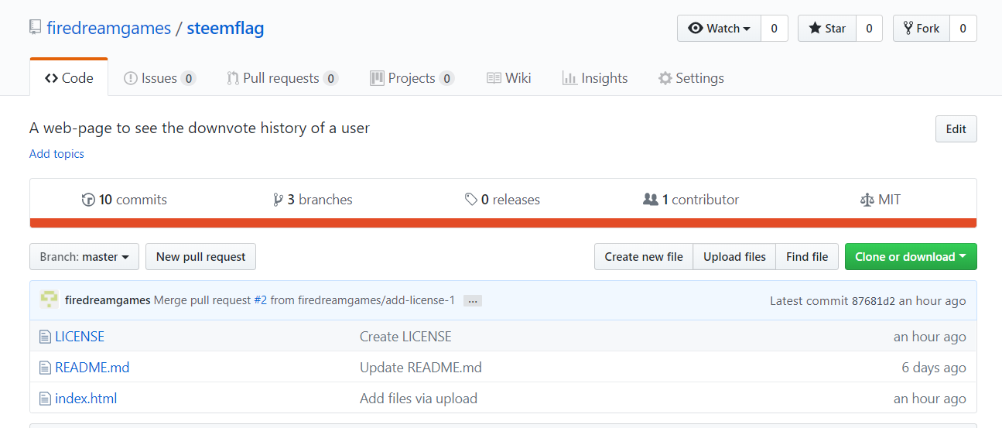Open the 'Update README.md' commit message
The height and width of the screenshot is (428, 1002).
tap(421, 368)
